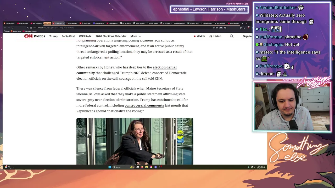335x188 pixels.
Task: Switch to the 'NATO increases' tab
Action: click(x=220, y=23)
